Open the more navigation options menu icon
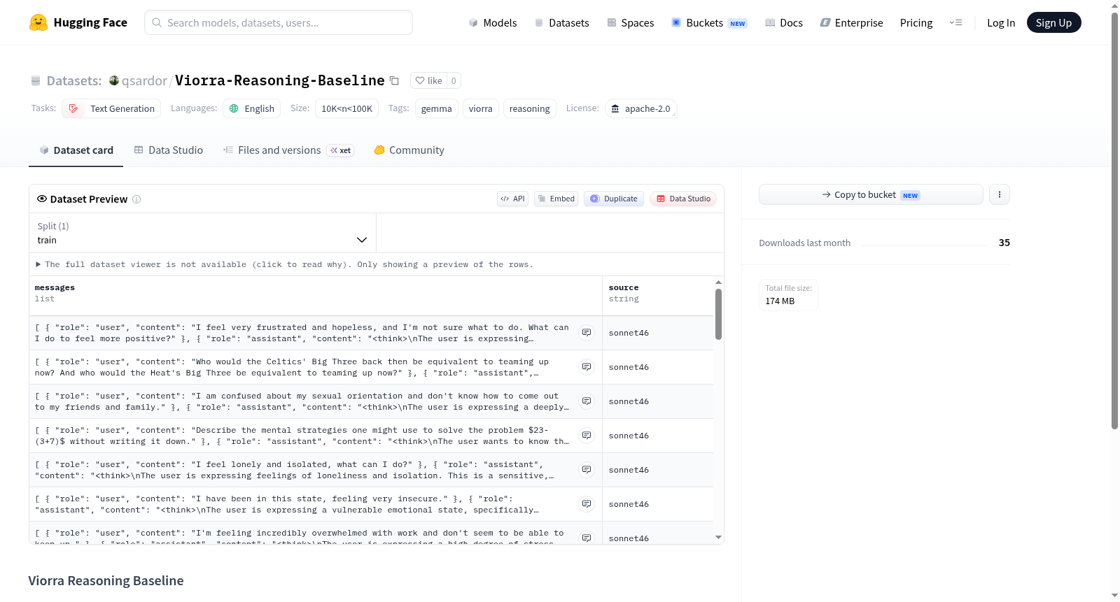The image size is (1120, 602). (955, 22)
